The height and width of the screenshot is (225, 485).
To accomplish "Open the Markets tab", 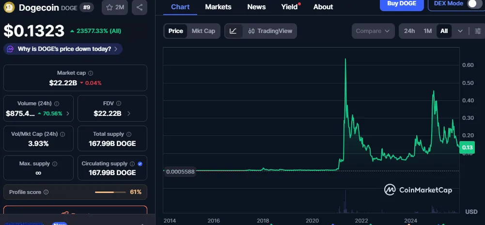I will pyautogui.click(x=218, y=7).
